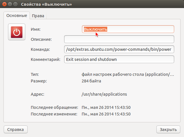184x137 pixels.
Task: Click the Последнее обращение date value
Action: coord(106,107)
